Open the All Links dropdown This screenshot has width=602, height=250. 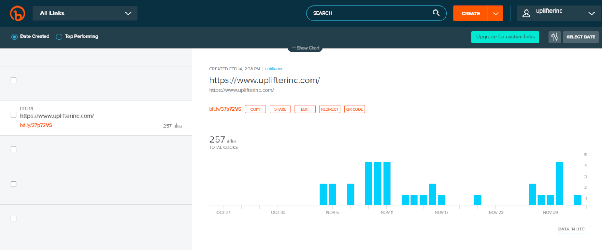[85, 13]
